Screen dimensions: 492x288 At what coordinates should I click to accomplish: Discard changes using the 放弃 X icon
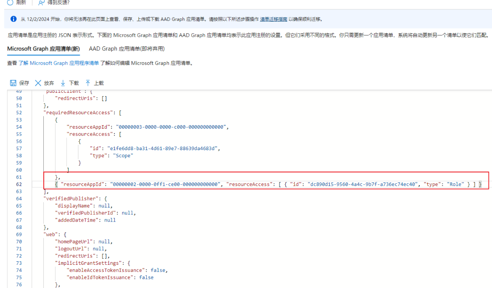pos(38,83)
